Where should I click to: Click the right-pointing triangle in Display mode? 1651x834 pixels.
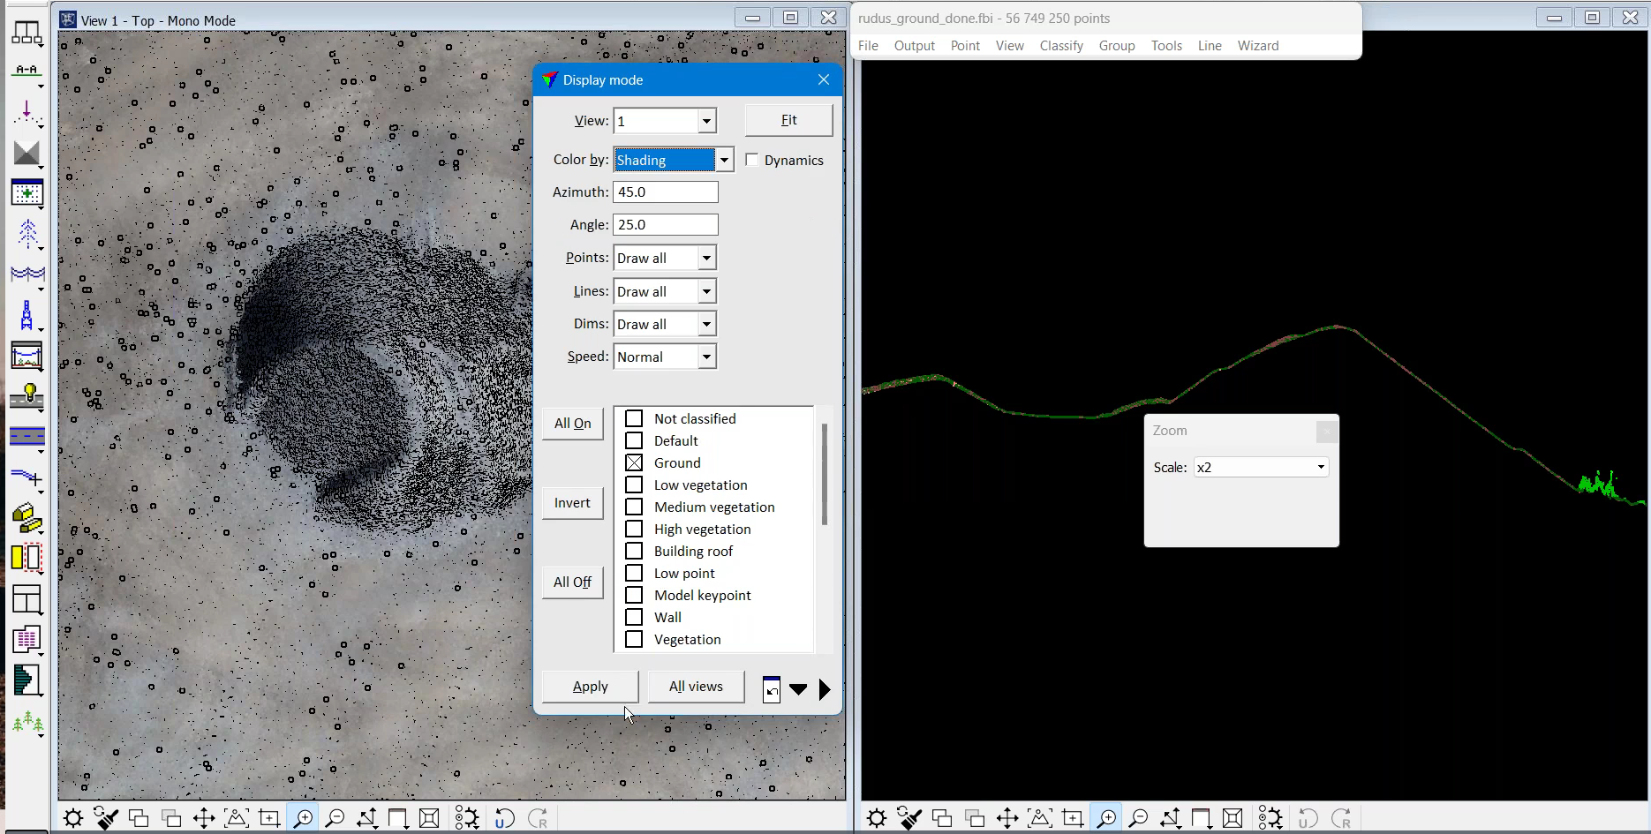click(825, 689)
